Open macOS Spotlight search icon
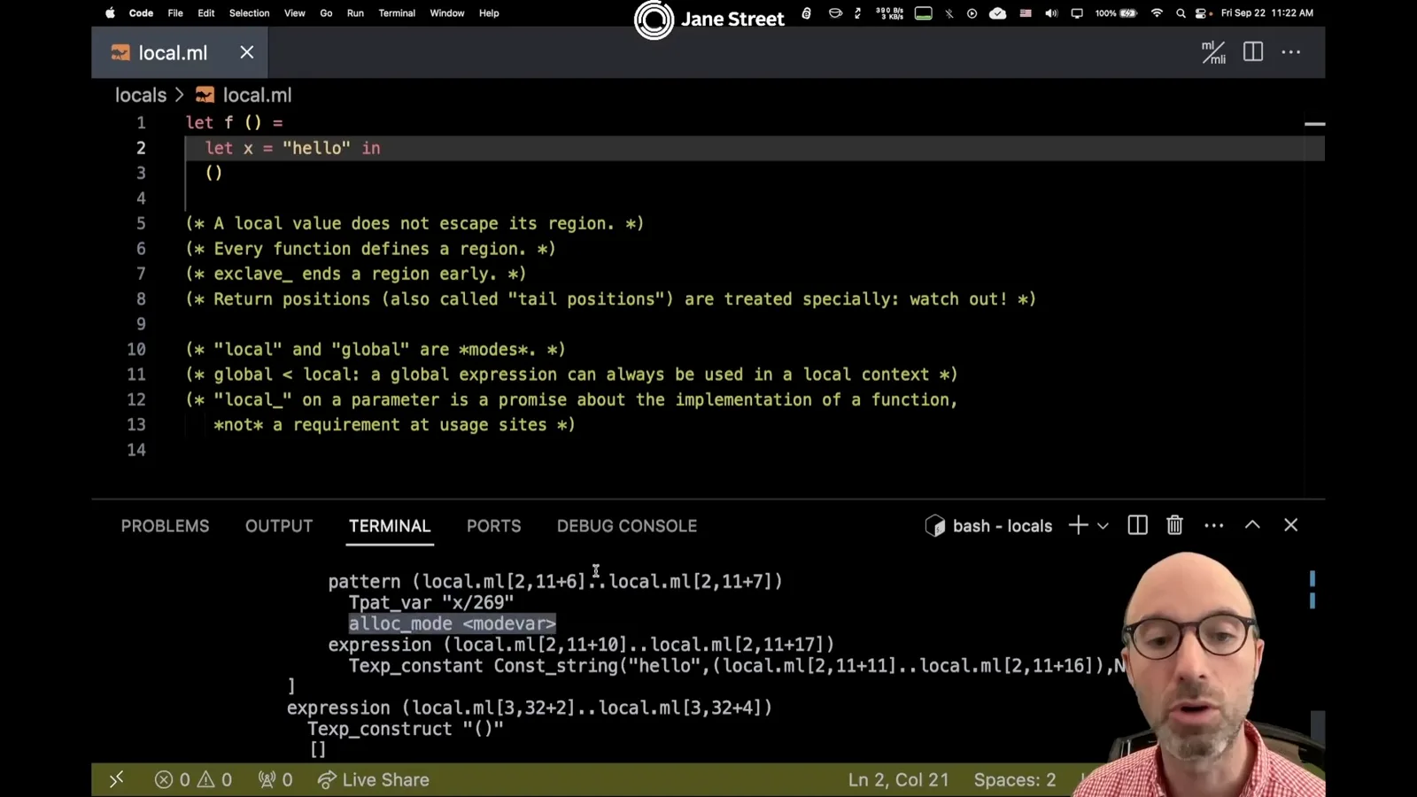 point(1181,13)
